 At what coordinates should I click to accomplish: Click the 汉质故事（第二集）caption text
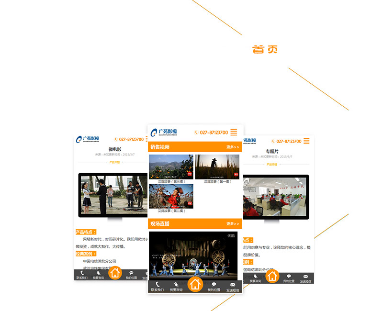(171, 211)
